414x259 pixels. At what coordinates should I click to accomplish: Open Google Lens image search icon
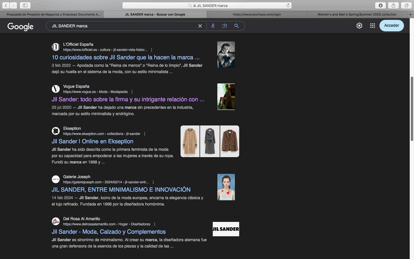pos(224,26)
